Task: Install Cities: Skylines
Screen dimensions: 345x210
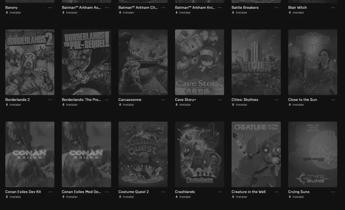Action: click(x=240, y=105)
